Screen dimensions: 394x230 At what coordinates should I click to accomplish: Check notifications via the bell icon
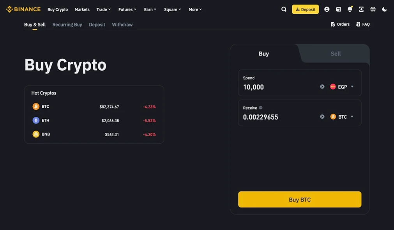point(350,9)
